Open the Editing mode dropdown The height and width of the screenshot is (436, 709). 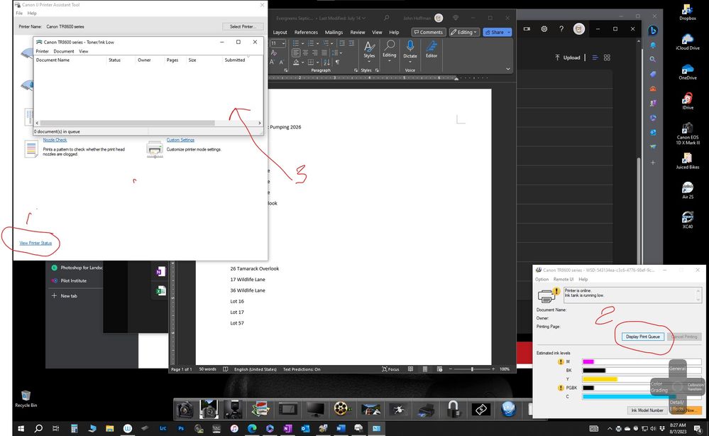tap(464, 32)
